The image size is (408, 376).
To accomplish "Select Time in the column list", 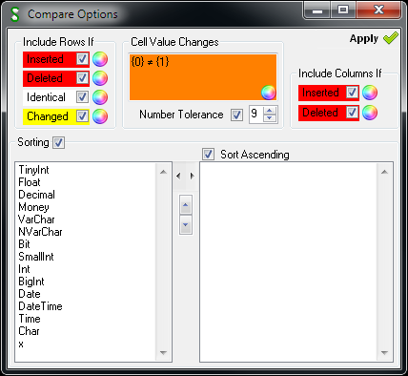I will [x=30, y=319].
